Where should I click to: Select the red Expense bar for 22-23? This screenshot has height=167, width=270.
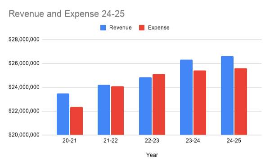click(159, 104)
